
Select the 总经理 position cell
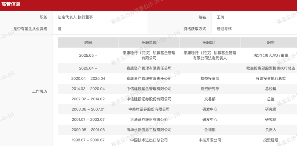[x=271, y=89]
